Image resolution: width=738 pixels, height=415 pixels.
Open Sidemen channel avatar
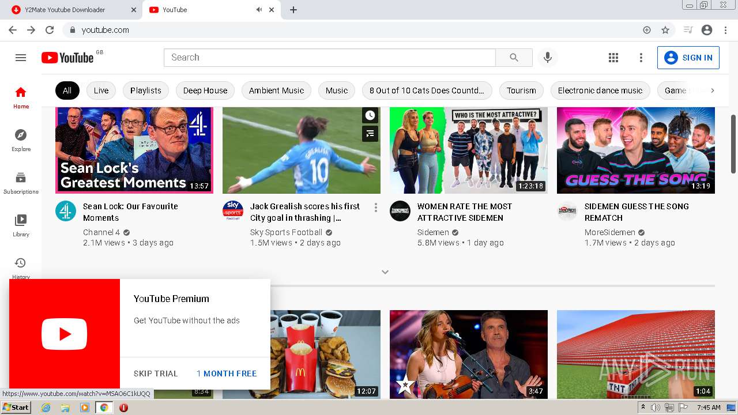[x=400, y=211]
